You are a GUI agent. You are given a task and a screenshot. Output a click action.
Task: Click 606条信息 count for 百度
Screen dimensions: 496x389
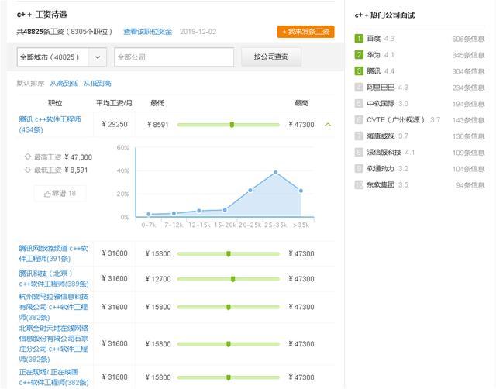click(x=468, y=39)
